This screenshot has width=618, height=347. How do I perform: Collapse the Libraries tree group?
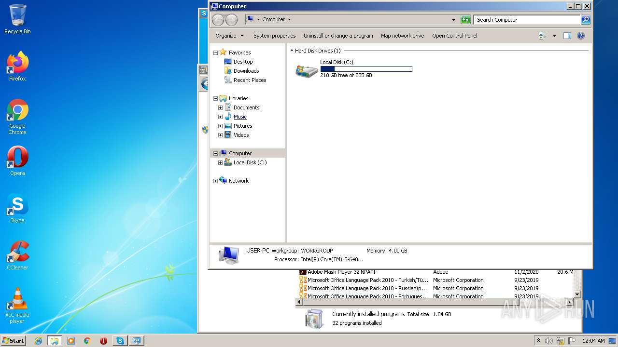click(215, 98)
